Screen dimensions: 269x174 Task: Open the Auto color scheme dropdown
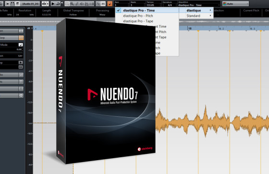[235, 4]
